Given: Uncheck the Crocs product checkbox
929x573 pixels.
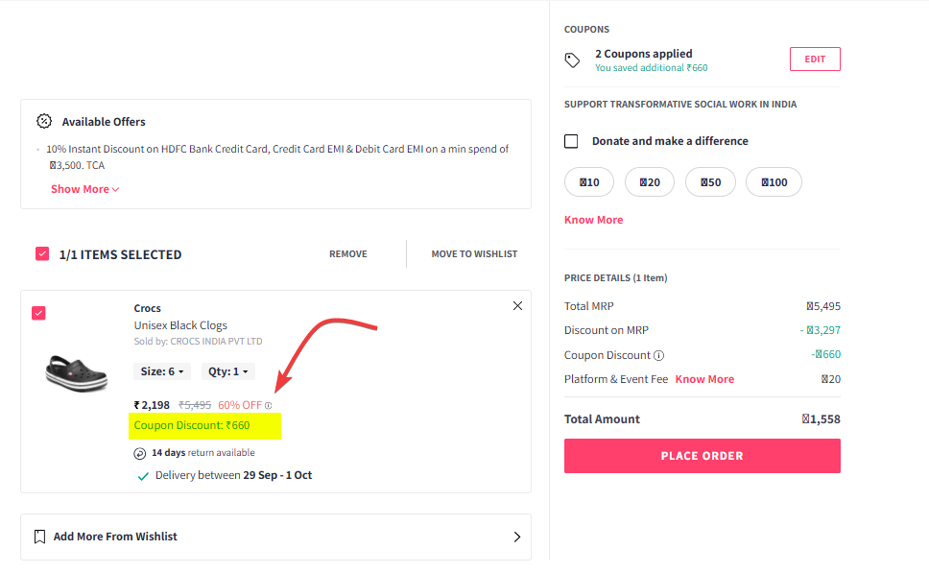Looking at the screenshot, I should (38, 313).
